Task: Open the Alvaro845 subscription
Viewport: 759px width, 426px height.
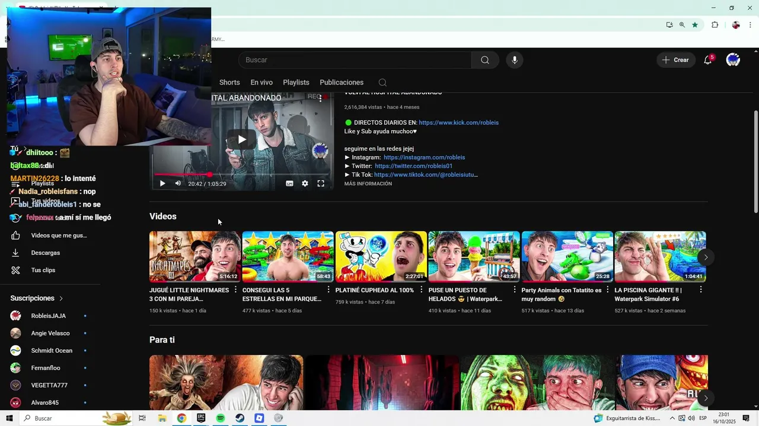Action: [x=50, y=402]
